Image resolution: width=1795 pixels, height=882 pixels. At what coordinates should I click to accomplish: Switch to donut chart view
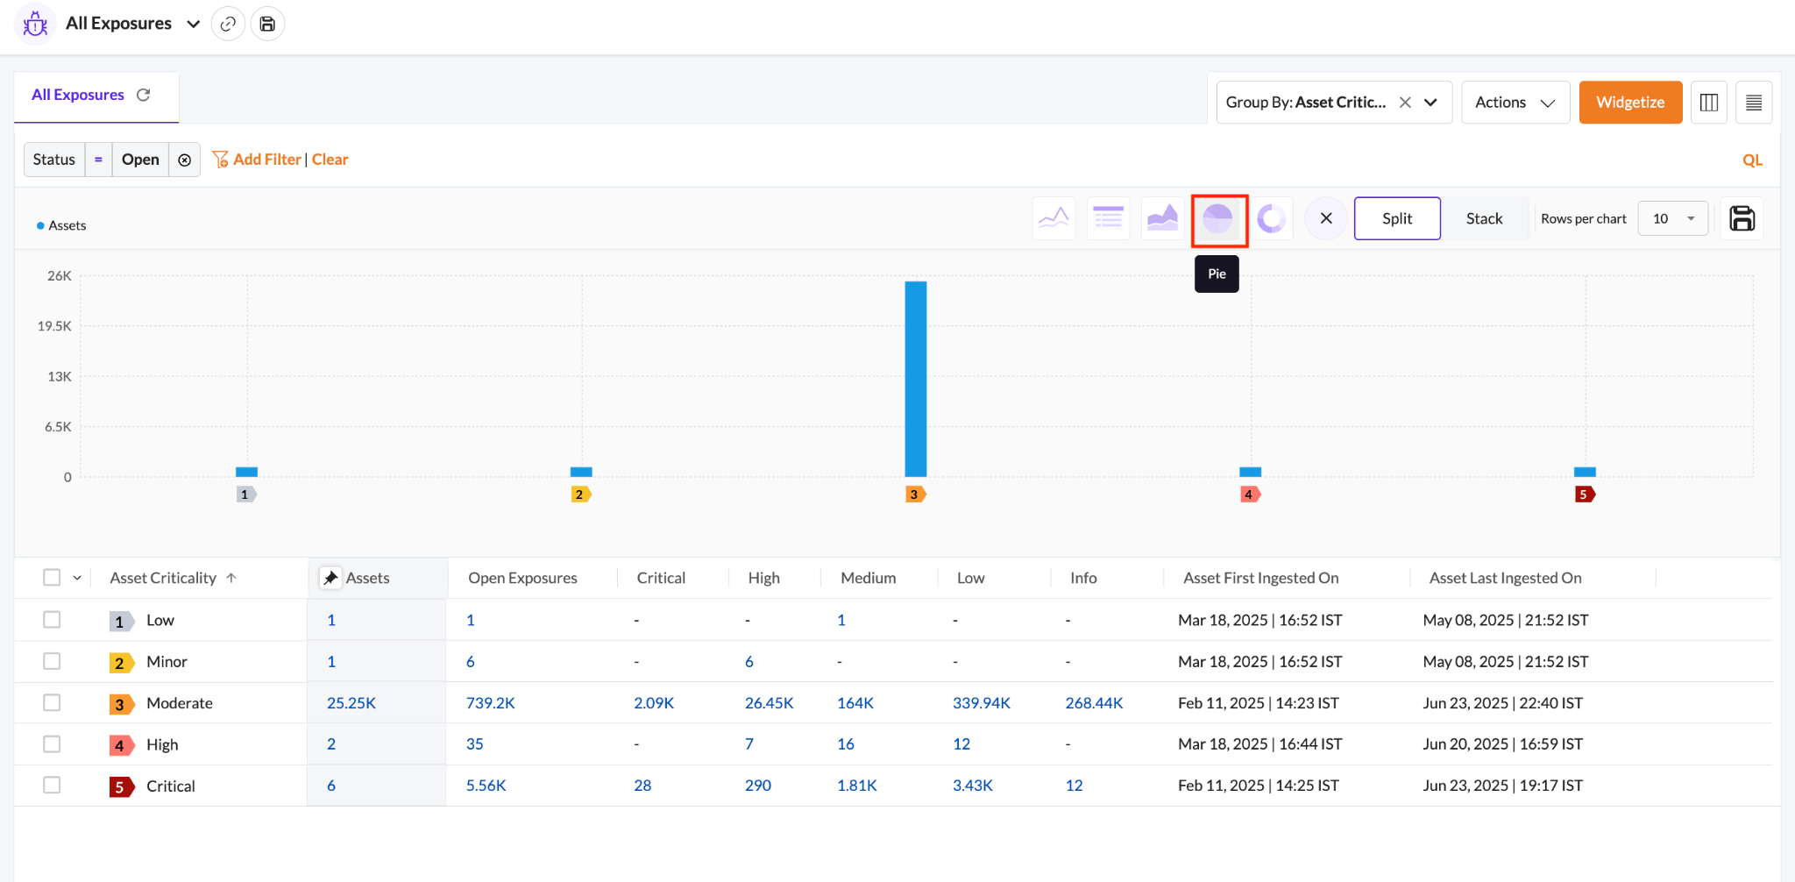tap(1271, 218)
